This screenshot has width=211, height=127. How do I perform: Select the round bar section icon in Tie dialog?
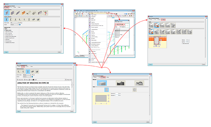(33, 72)
